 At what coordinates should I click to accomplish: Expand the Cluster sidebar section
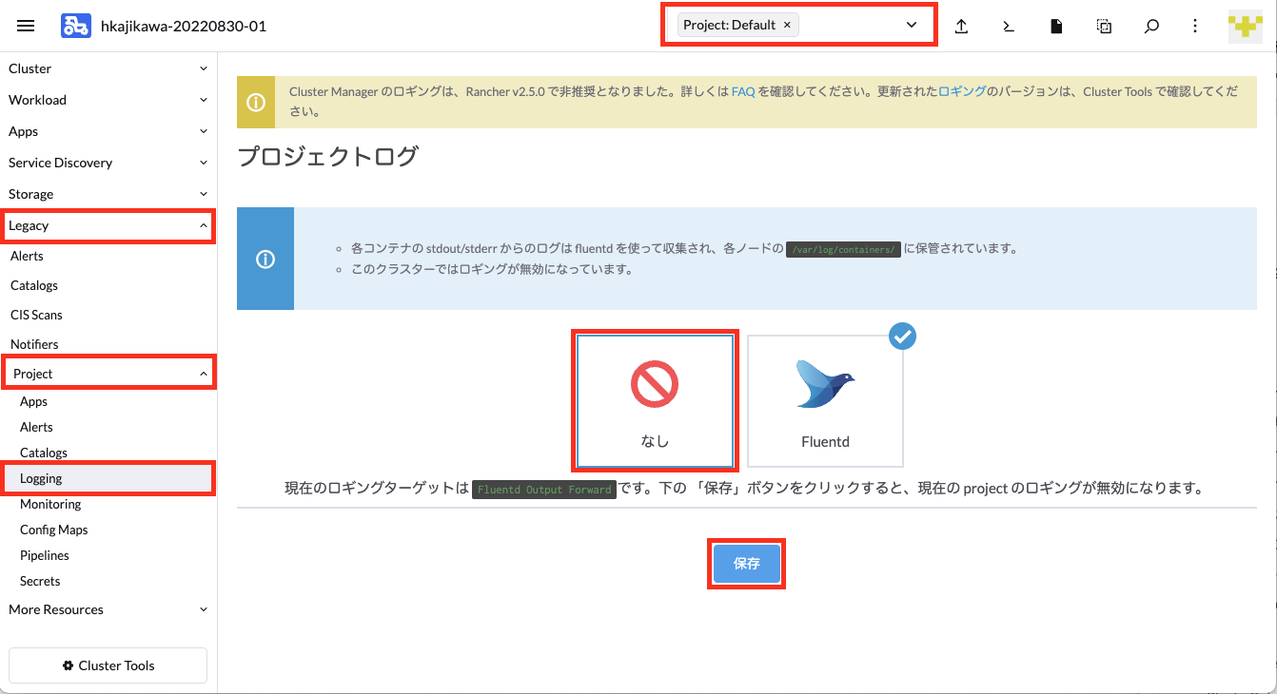pyautogui.click(x=108, y=68)
